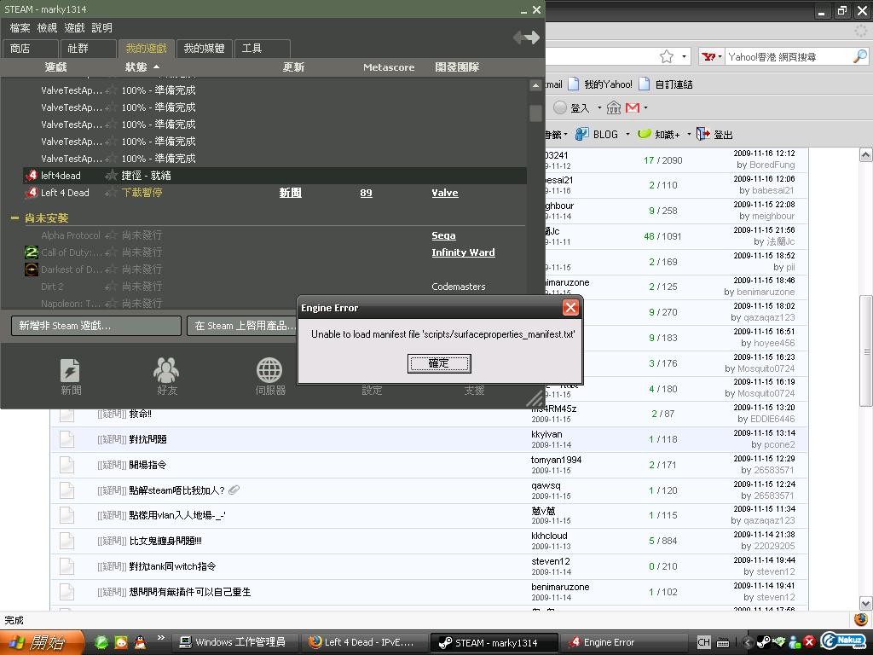Toggle favorite star for left4dead shortcut row
The image size is (873, 655).
(112, 176)
